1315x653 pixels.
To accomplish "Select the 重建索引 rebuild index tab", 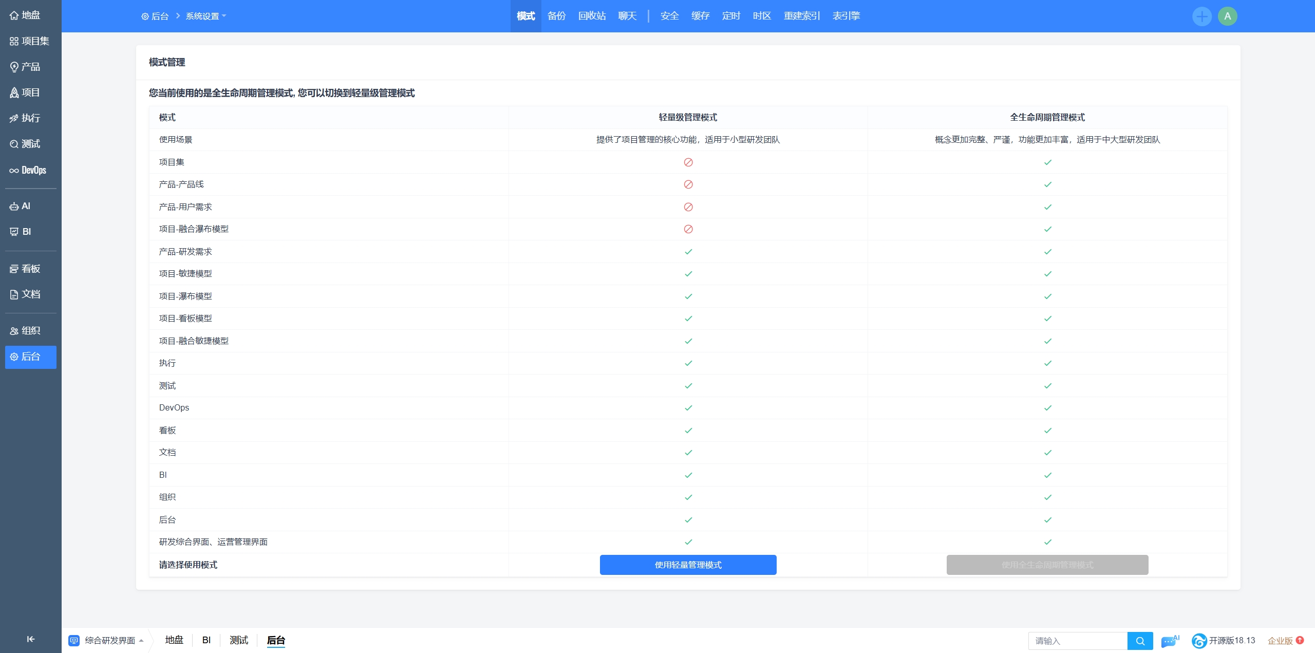I will pos(801,16).
